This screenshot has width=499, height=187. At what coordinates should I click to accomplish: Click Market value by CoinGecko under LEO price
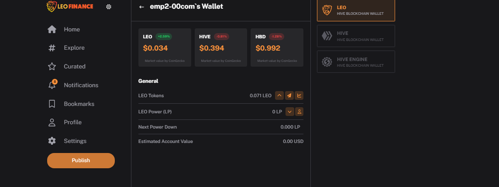coord(165,61)
